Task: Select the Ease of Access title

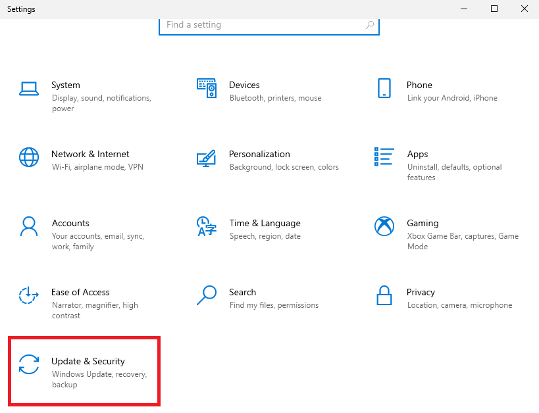Action: click(80, 292)
